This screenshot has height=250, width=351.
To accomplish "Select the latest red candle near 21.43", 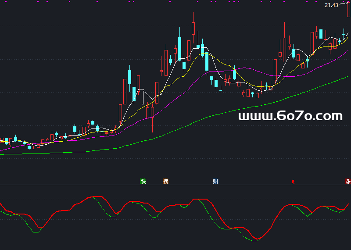I will click(x=348, y=9).
